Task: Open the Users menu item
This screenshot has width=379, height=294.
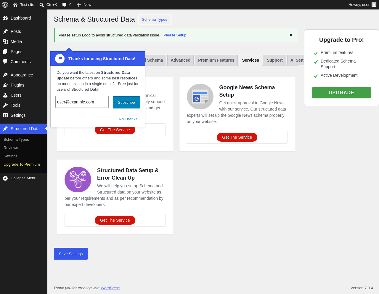Action: tap(24, 95)
